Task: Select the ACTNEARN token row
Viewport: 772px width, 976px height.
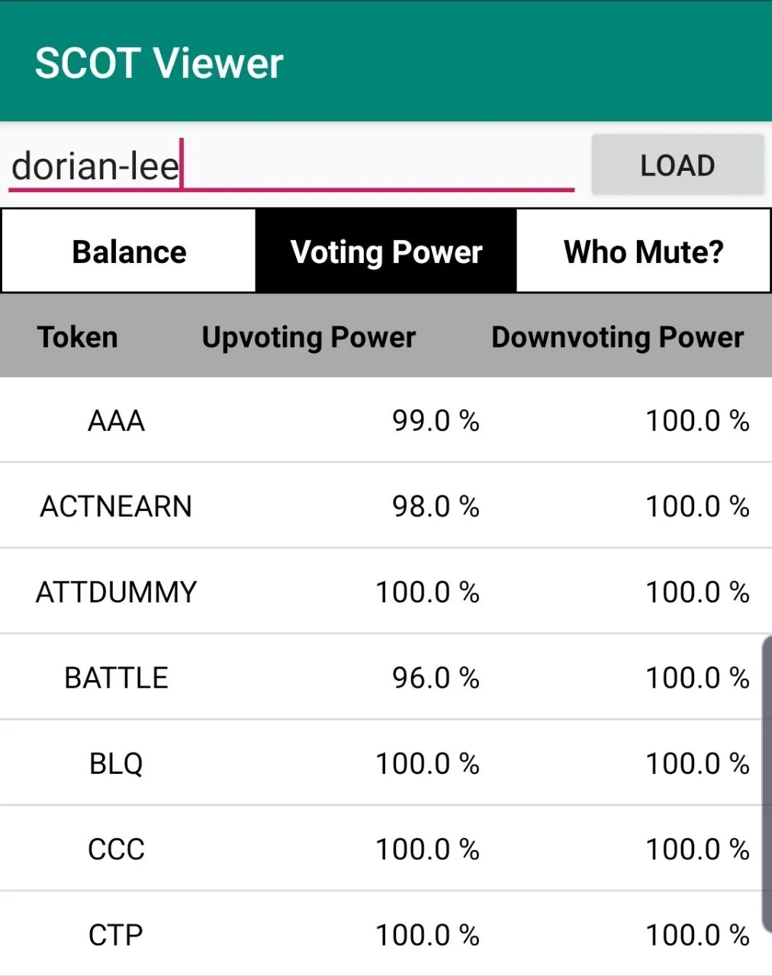Action: click(386, 506)
